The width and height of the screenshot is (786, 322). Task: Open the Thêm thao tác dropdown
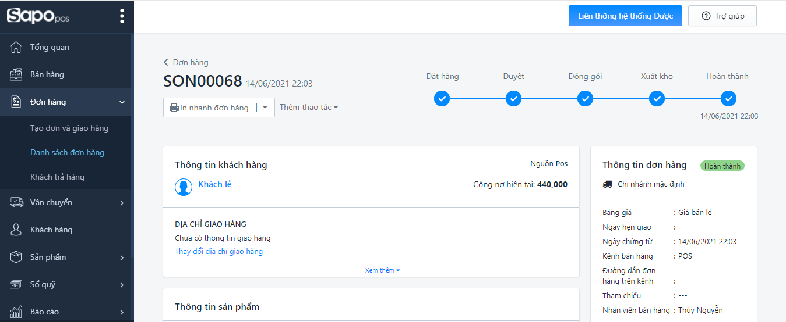(x=309, y=107)
